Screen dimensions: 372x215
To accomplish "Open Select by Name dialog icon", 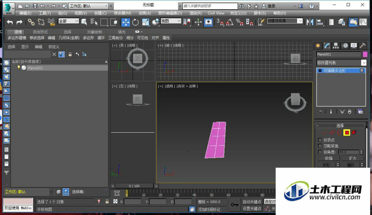I will (x=94, y=22).
